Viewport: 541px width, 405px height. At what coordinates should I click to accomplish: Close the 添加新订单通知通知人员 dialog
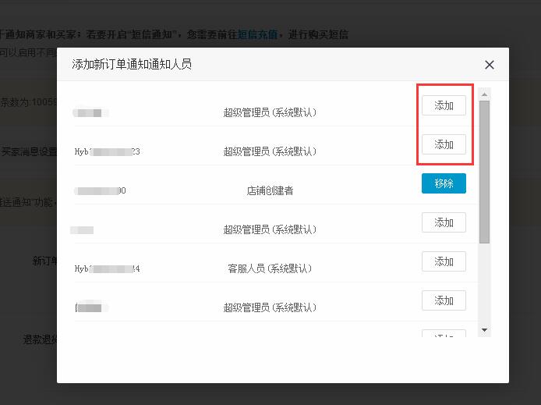[489, 65]
